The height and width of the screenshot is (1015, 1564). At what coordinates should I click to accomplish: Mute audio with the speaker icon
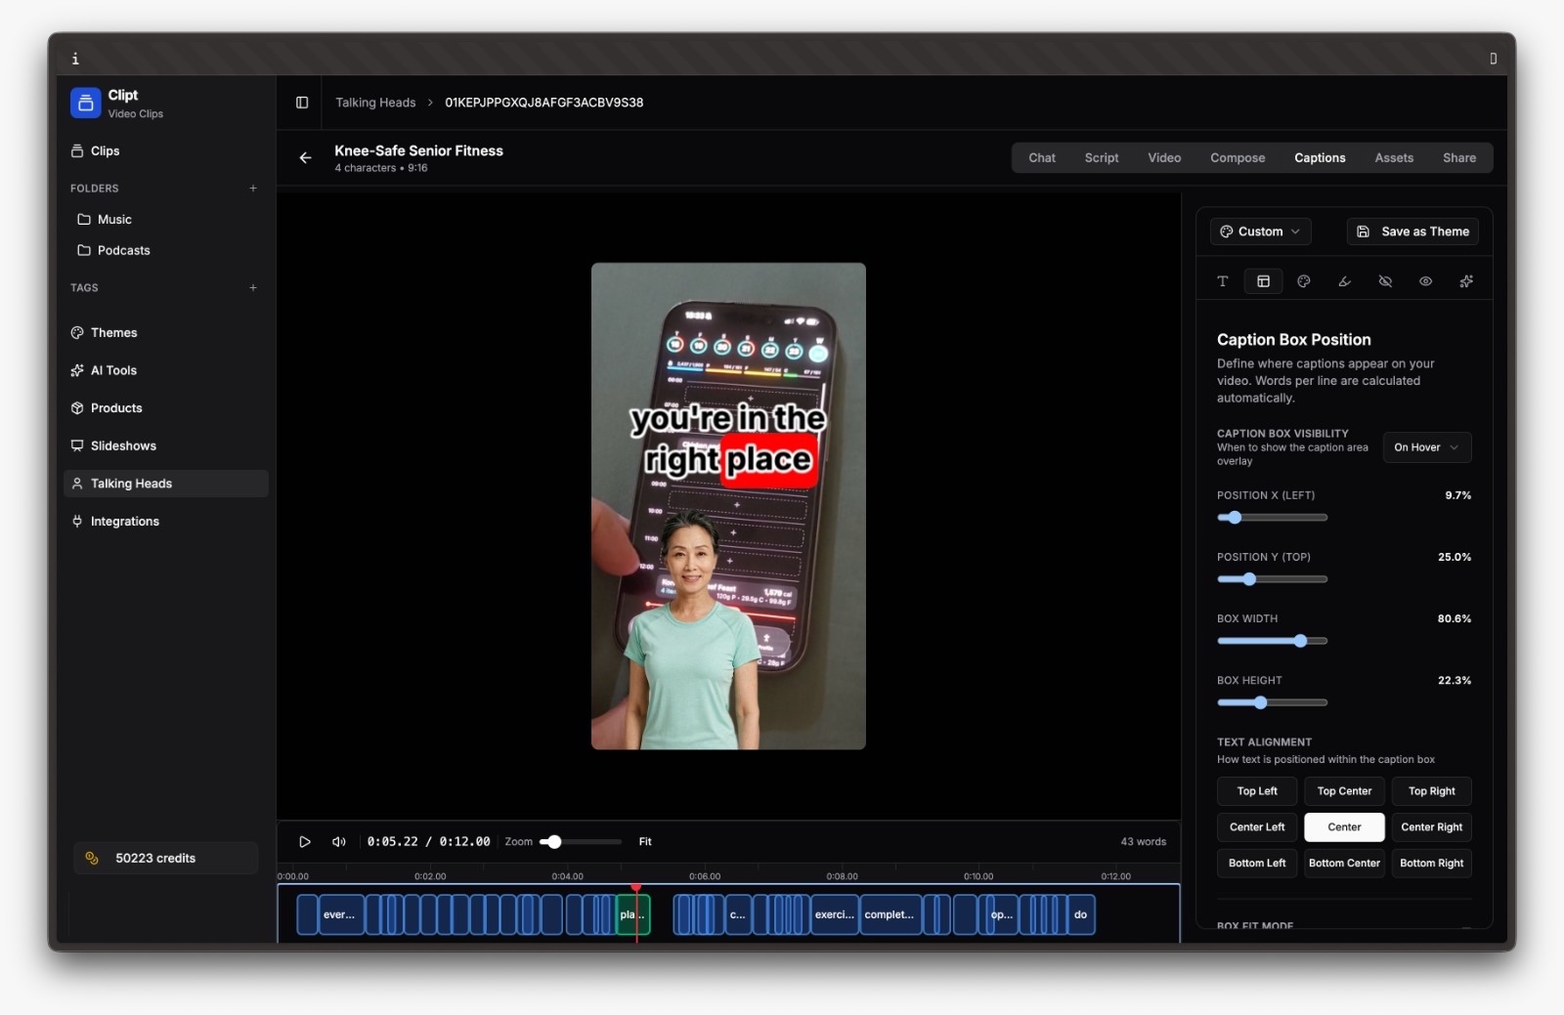(x=339, y=841)
